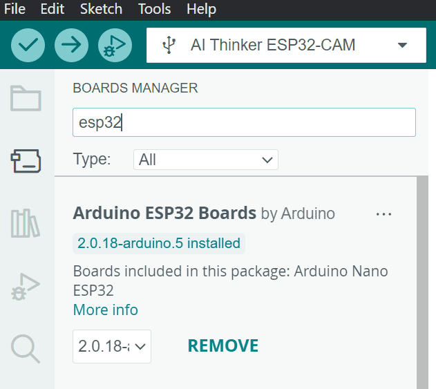Click REMOVE for Arduino ESP32 Boards
The width and height of the screenshot is (436, 389).
[x=222, y=346]
